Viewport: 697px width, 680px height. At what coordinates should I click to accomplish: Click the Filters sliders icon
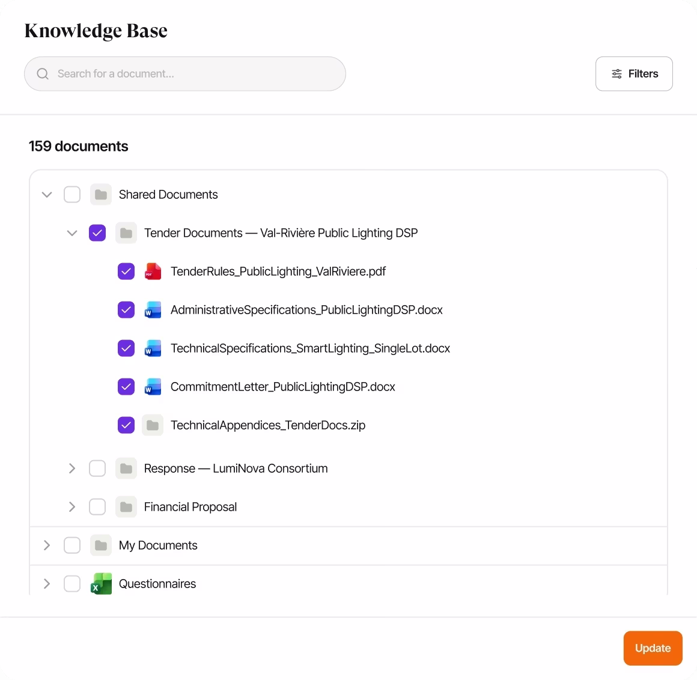(616, 74)
